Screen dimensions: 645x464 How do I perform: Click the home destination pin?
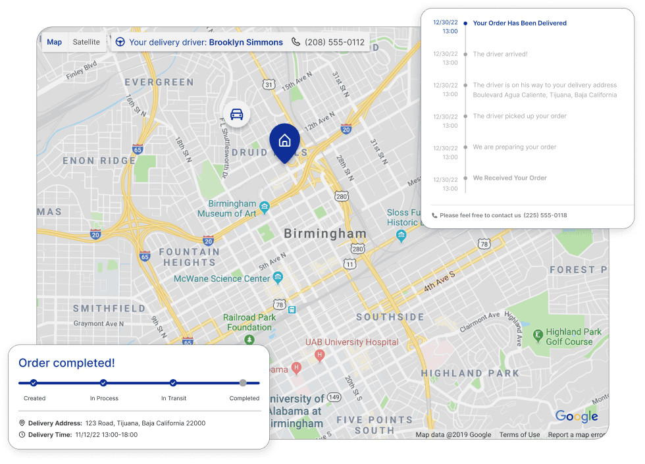[x=284, y=143]
